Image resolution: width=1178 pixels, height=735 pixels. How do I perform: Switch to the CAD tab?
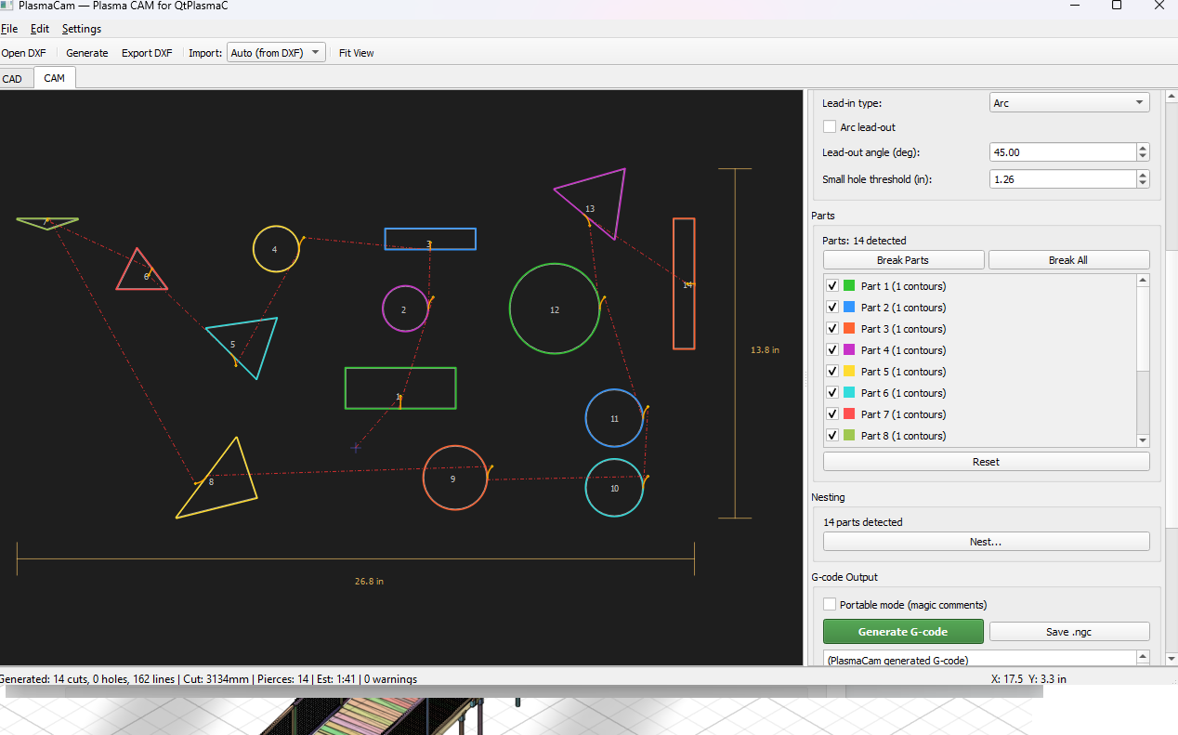13,79
